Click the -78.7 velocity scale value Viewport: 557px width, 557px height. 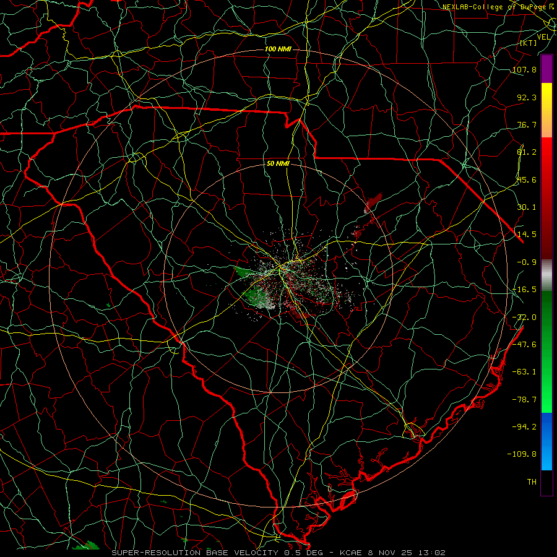[524, 400]
